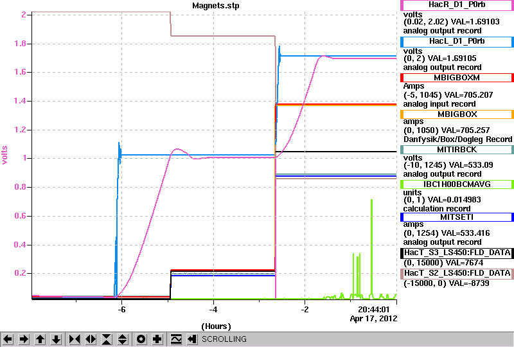
Task: Click VAL=705.257 value text
Action: coord(465,130)
